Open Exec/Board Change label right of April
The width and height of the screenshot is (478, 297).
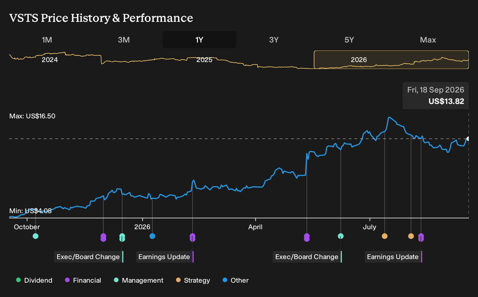[x=307, y=257]
